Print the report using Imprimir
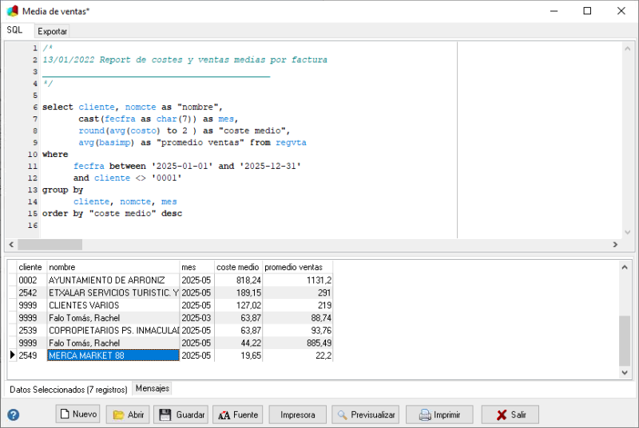This screenshot has height=428, width=639. (439, 414)
